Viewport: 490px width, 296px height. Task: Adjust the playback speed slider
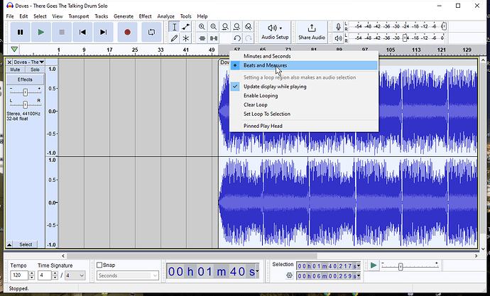(401, 266)
